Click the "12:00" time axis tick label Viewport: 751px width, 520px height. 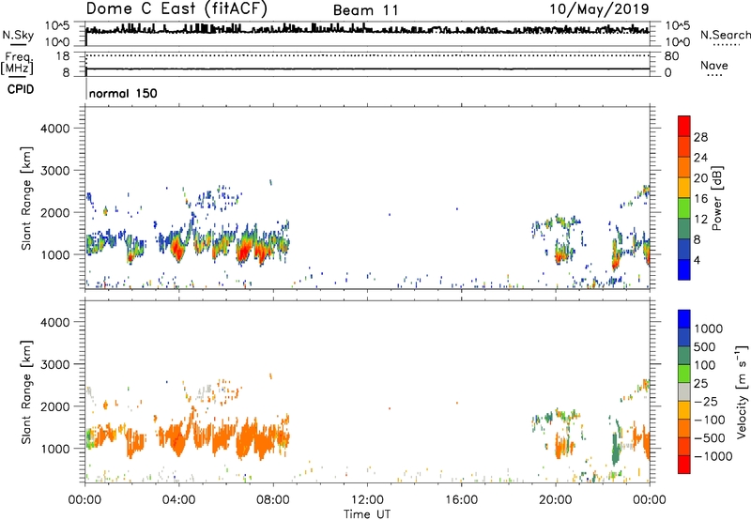[x=367, y=500]
